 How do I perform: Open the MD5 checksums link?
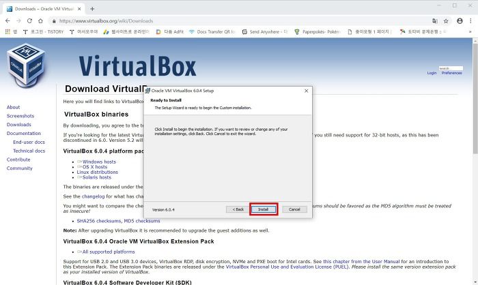click(142, 221)
